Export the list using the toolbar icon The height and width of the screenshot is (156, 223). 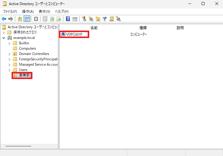(59, 19)
